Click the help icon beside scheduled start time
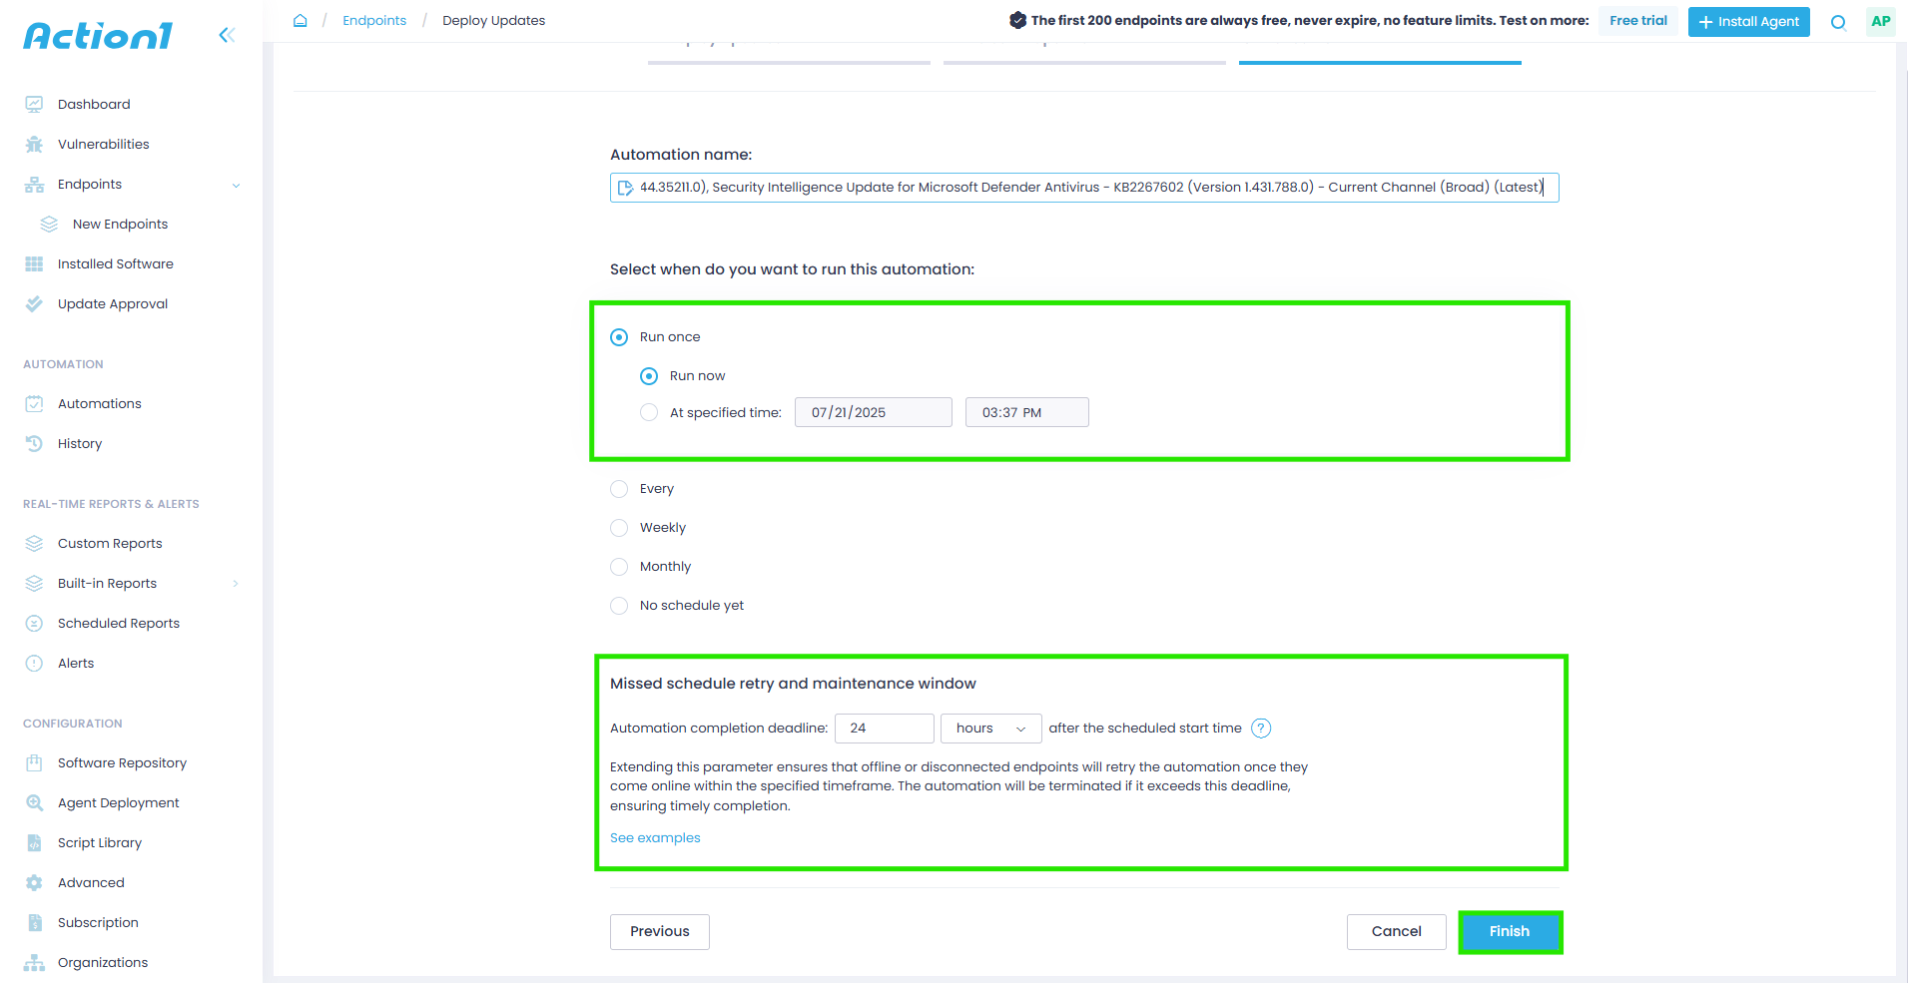Viewport: 1908px width, 983px height. tap(1261, 729)
